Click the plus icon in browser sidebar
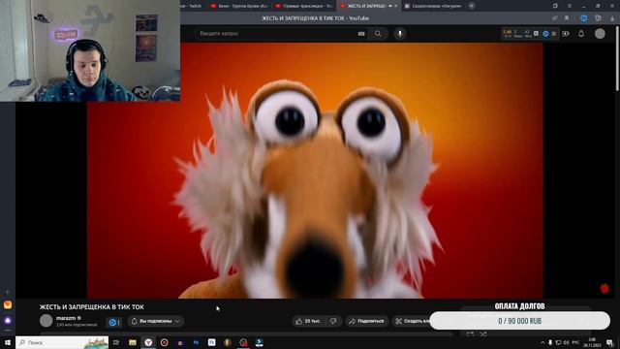 8,292
